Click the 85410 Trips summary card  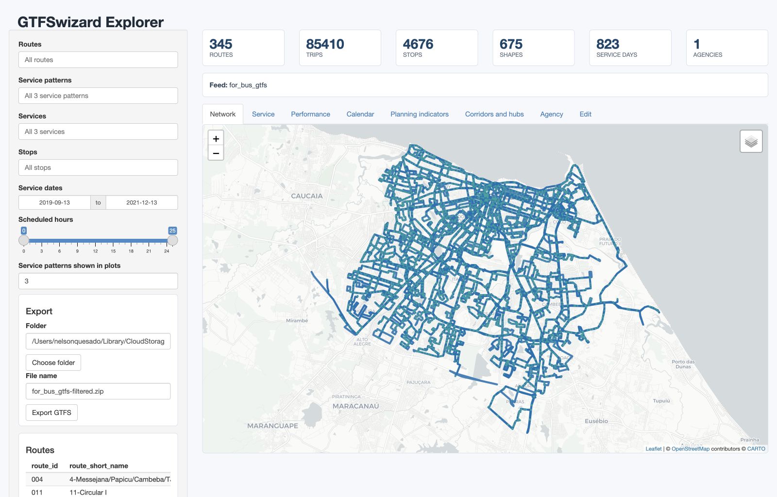340,48
